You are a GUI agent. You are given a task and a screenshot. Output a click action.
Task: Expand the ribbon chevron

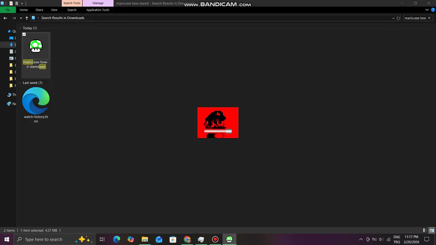click(427, 10)
